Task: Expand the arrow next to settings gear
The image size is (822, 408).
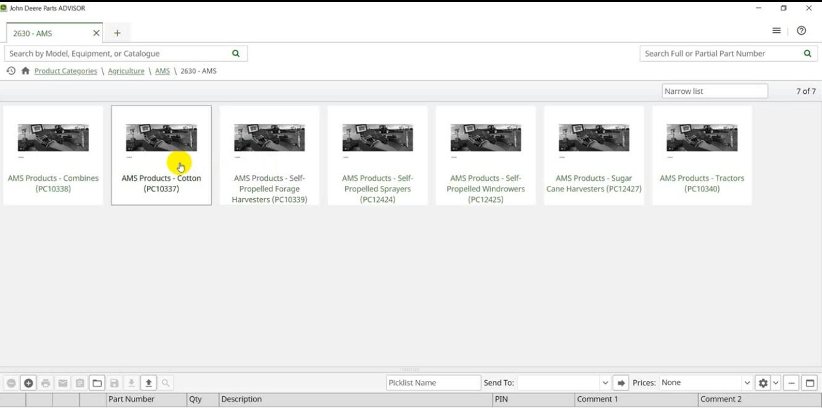Action: coord(776,383)
